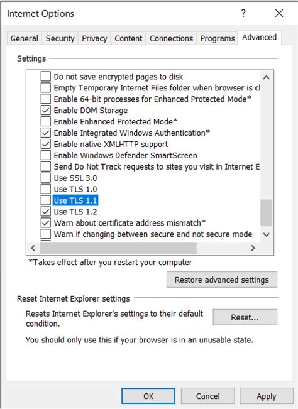Enable Empty Temporary Internet Files folder checkbox

(x=46, y=88)
